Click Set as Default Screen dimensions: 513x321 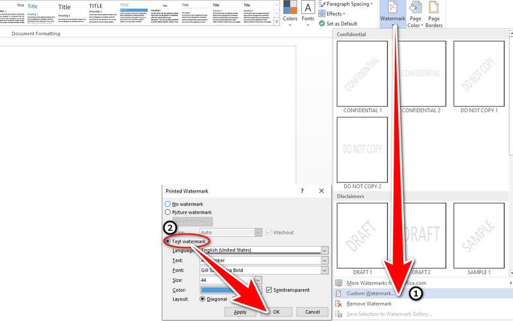[338, 24]
